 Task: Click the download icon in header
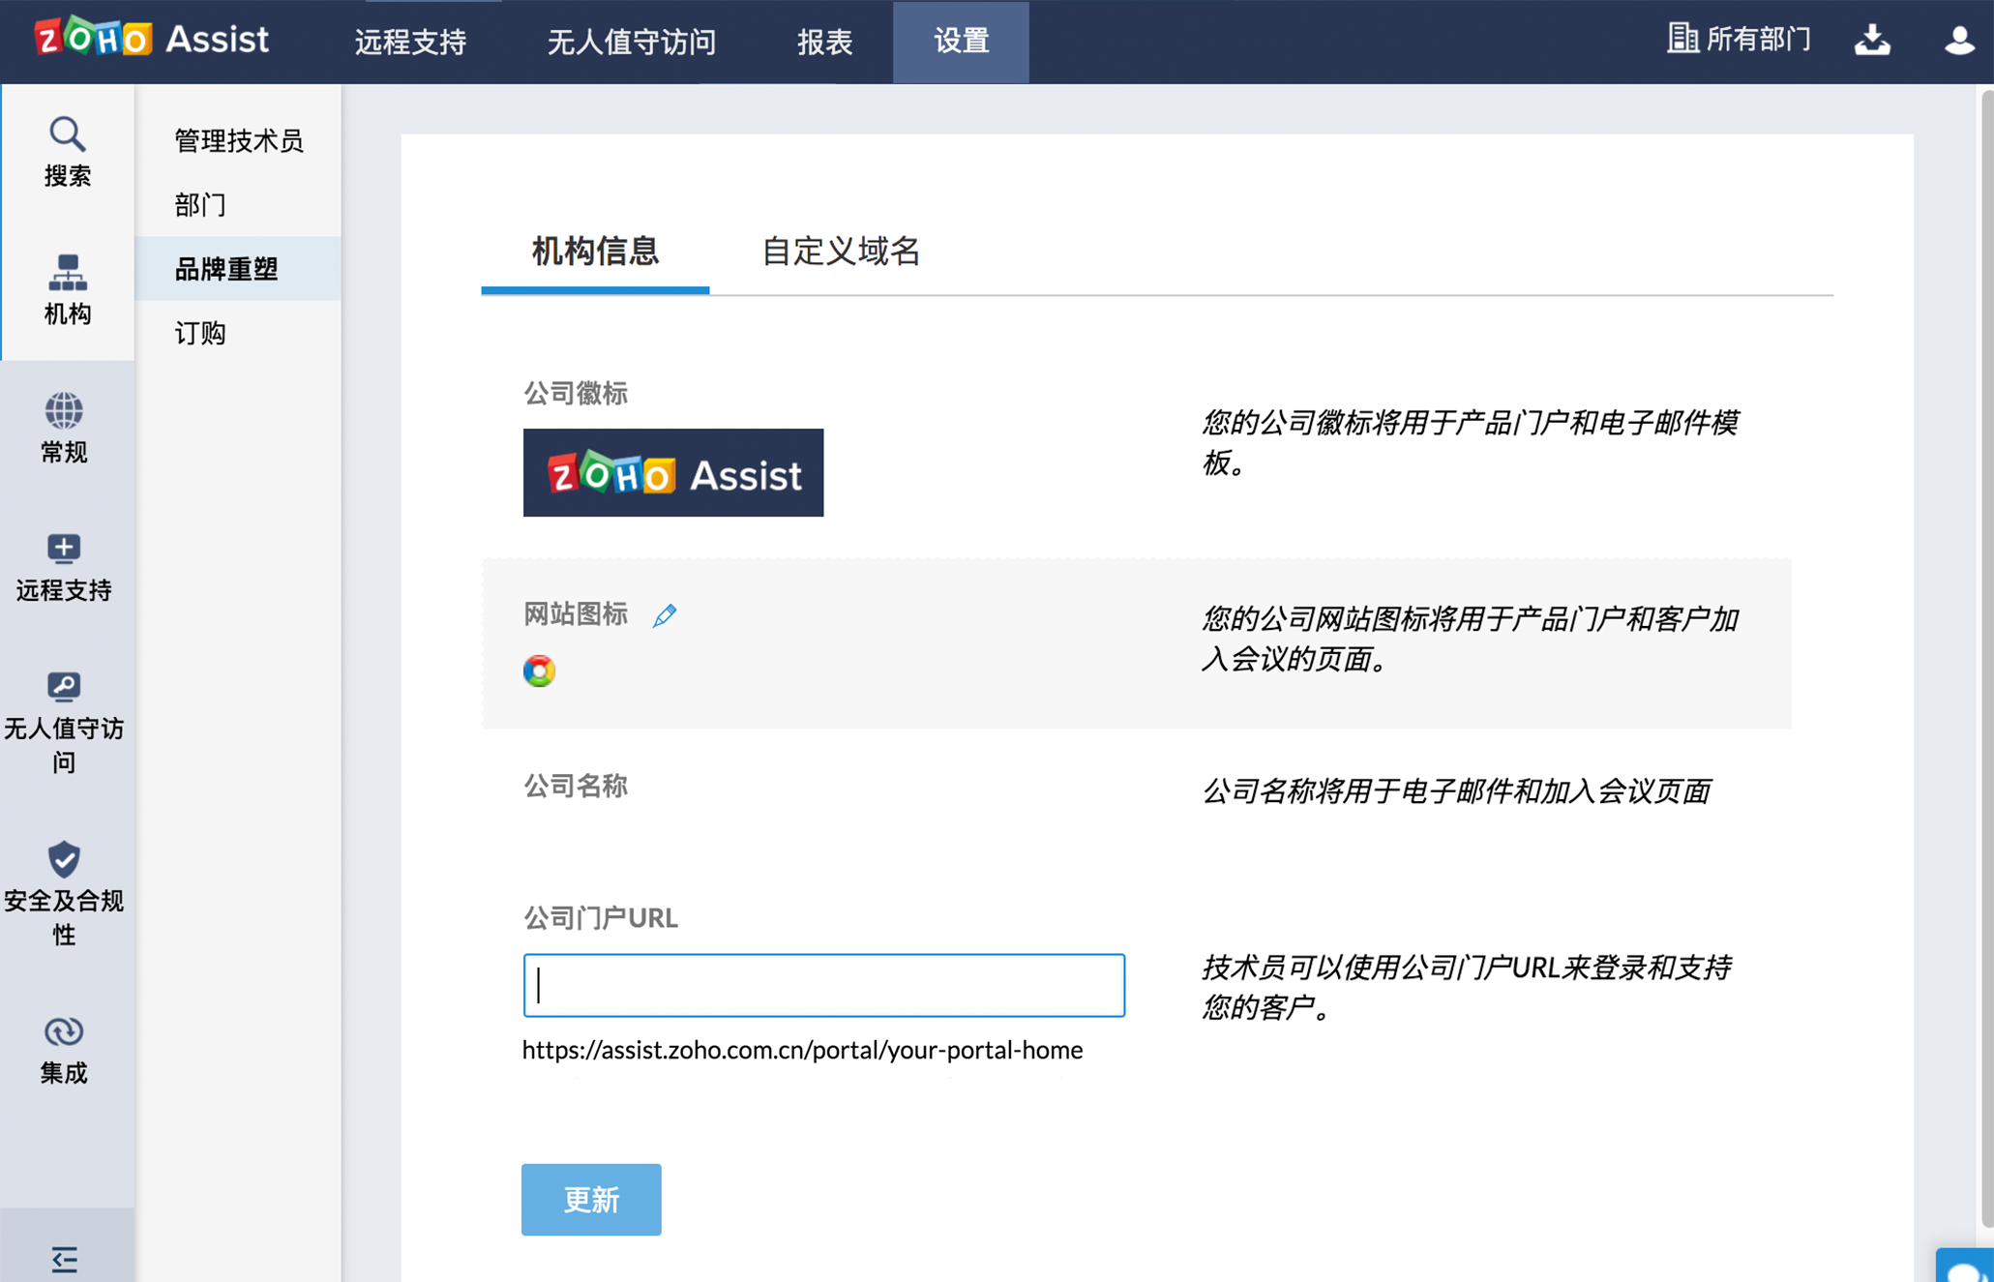pos(1872,40)
